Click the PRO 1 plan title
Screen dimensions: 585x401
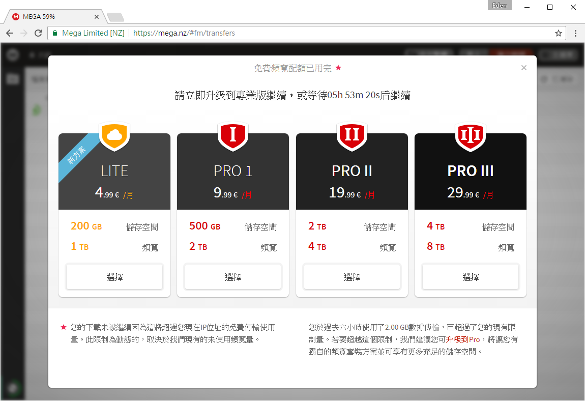coord(233,171)
